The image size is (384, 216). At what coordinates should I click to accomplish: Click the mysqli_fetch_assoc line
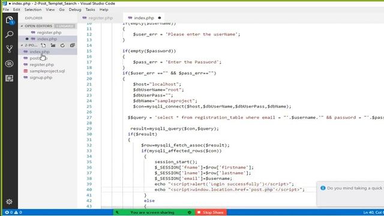click(185, 145)
